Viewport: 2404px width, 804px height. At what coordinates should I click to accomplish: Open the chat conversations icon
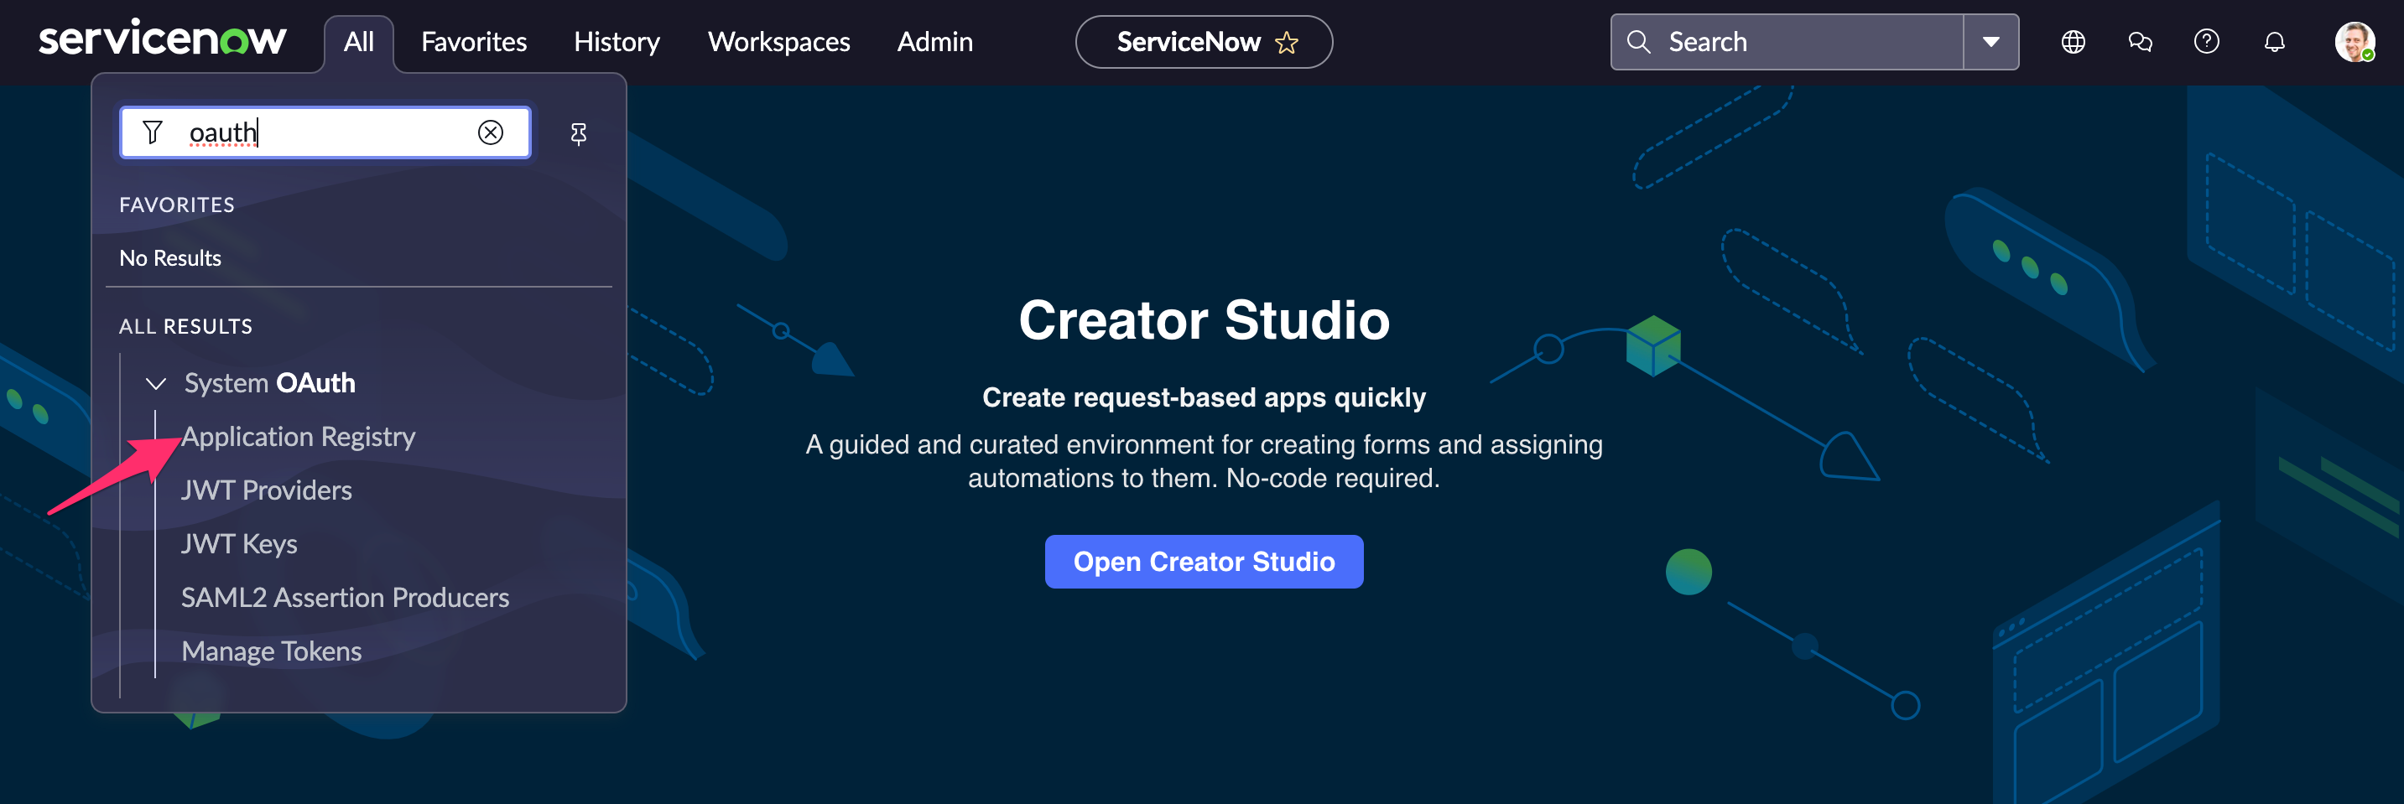click(x=2140, y=41)
